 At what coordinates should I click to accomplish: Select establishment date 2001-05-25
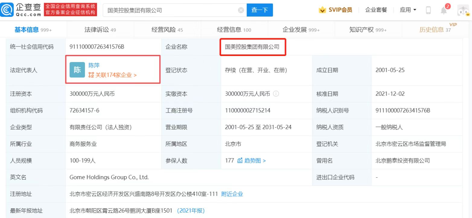390,70
